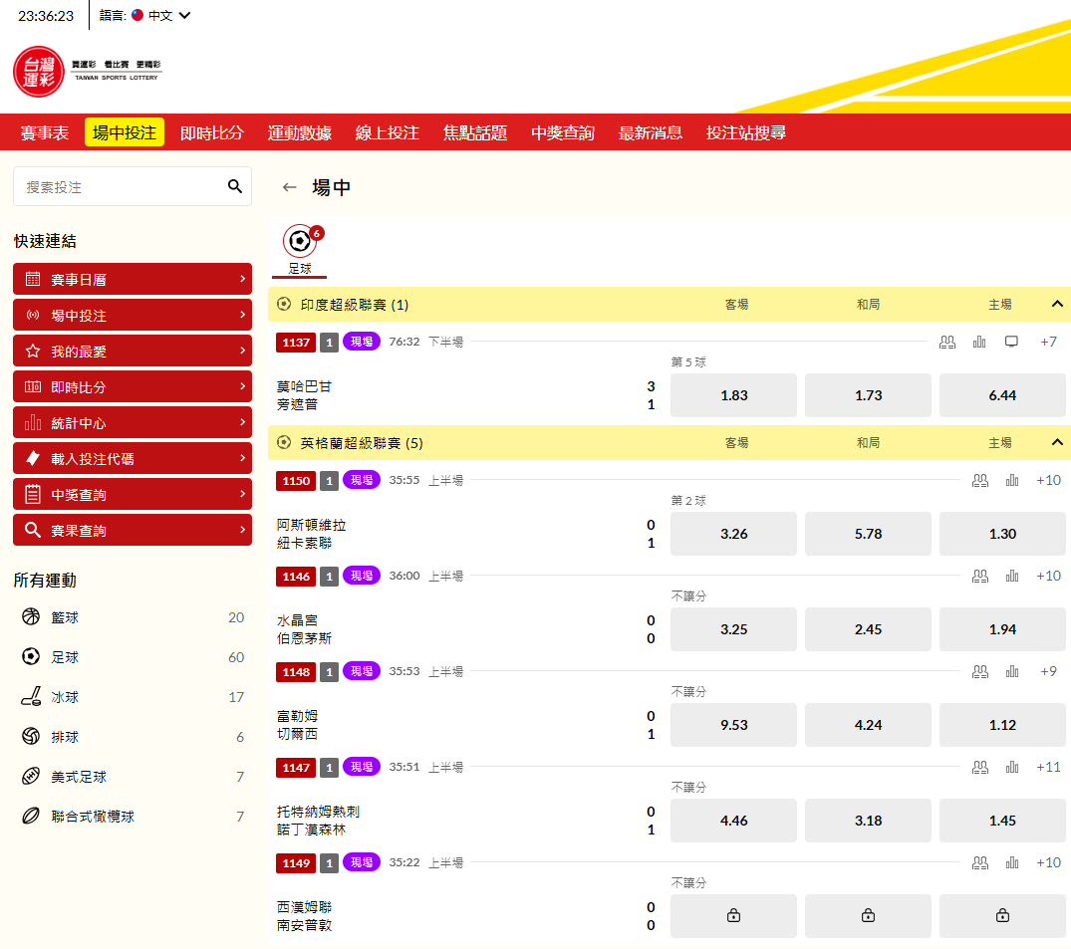Screen dimensions: 1071x949
Task: Select the 場中投注 menu tab
Action: pos(125,132)
